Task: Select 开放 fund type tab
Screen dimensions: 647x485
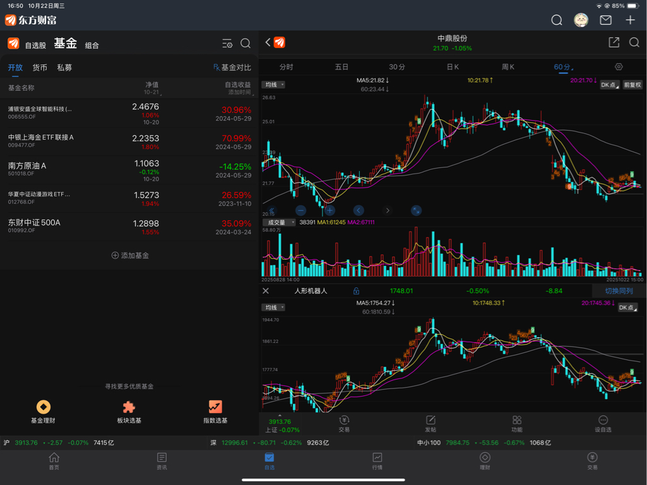Action: click(15, 68)
